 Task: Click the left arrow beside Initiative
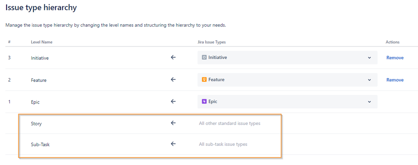tap(173, 57)
